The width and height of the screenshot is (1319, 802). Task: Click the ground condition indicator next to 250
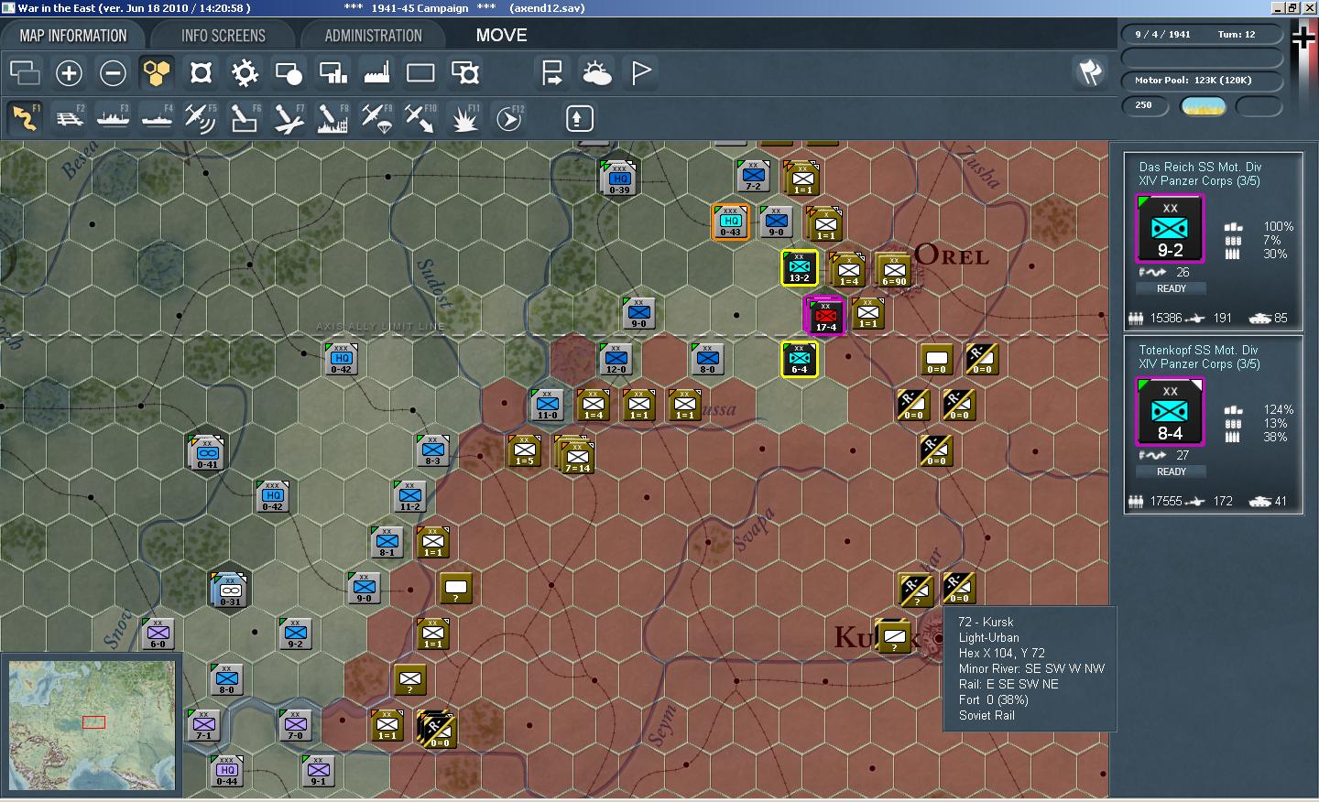tap(1202, 106)
